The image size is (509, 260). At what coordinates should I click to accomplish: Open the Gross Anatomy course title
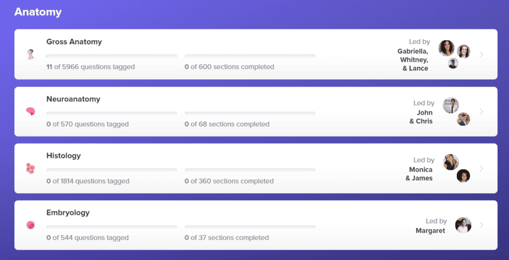pyautogui.click(x=74, y=42)
